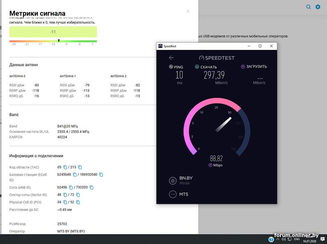Copy the Sector ID hex value 48
The image size is (327, 244).
pos(65,195)
